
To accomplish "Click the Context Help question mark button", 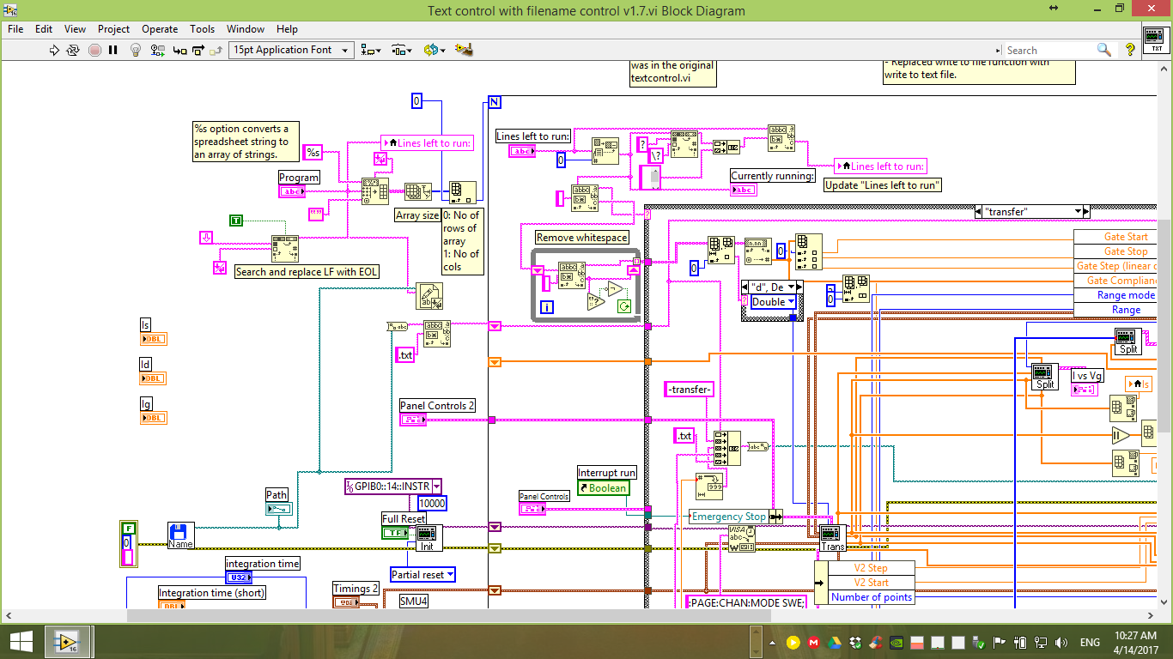I will [x=1129, y=50].
